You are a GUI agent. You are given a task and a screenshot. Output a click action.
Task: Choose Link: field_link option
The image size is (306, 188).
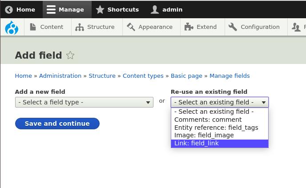[x=220, y=144]
